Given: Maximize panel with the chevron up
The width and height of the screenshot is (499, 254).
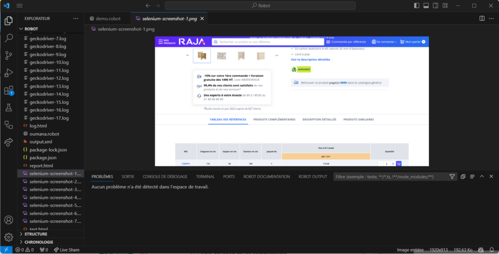Looking at the screenshot, I should coord(482,177).
